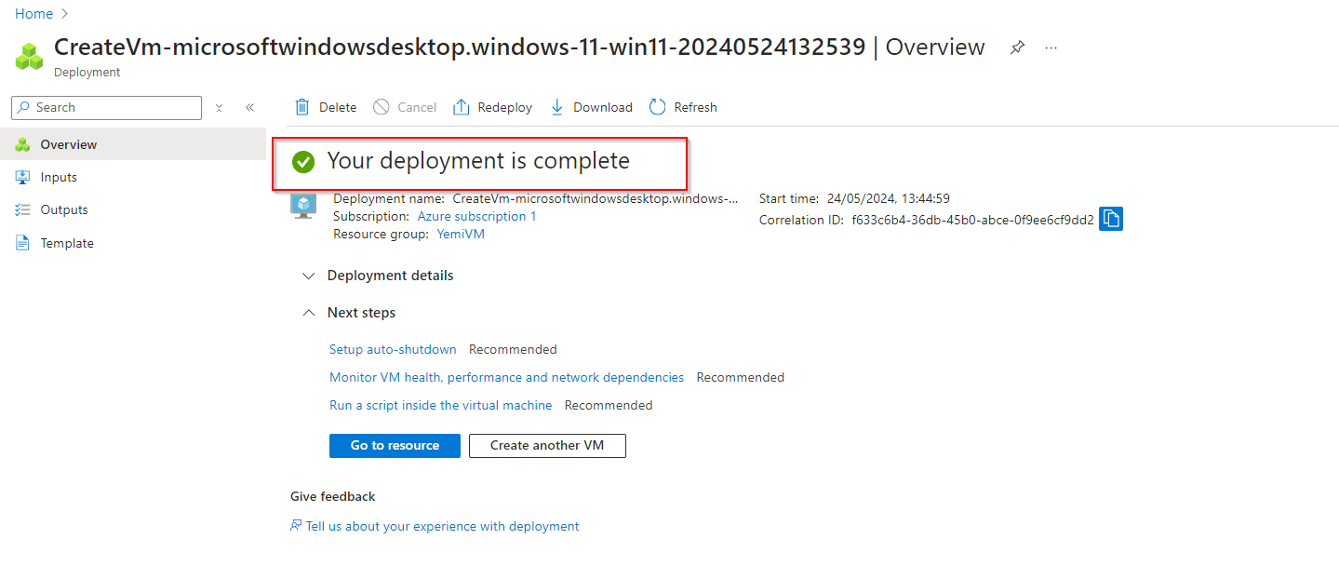This screenshot has height=566, width=1339.
Task: Copy the Correlation ID to clipboard
Action: (1111, 219)
